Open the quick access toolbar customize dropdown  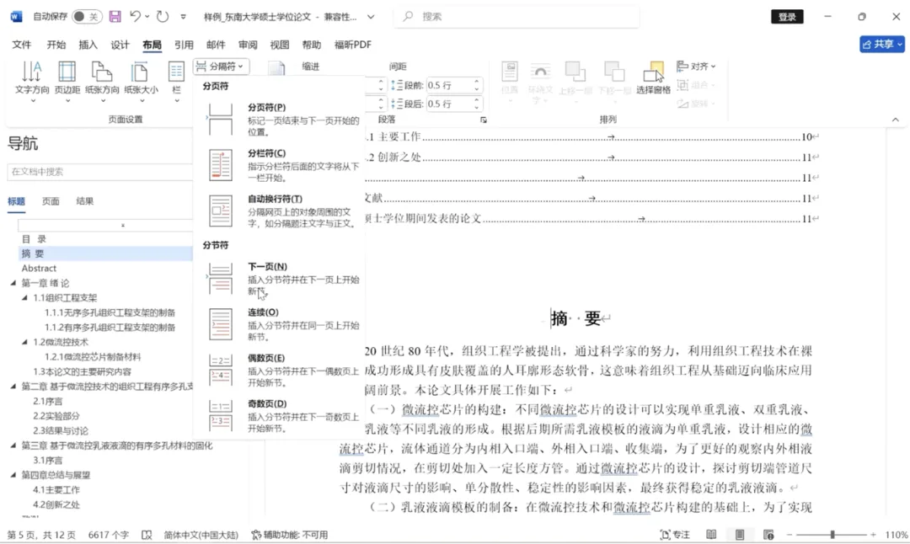pos(184,17)
